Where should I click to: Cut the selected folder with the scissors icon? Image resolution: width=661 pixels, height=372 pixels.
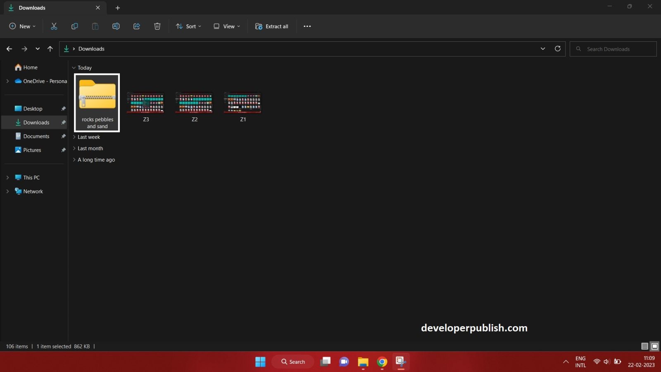click(x=54, y=26)
